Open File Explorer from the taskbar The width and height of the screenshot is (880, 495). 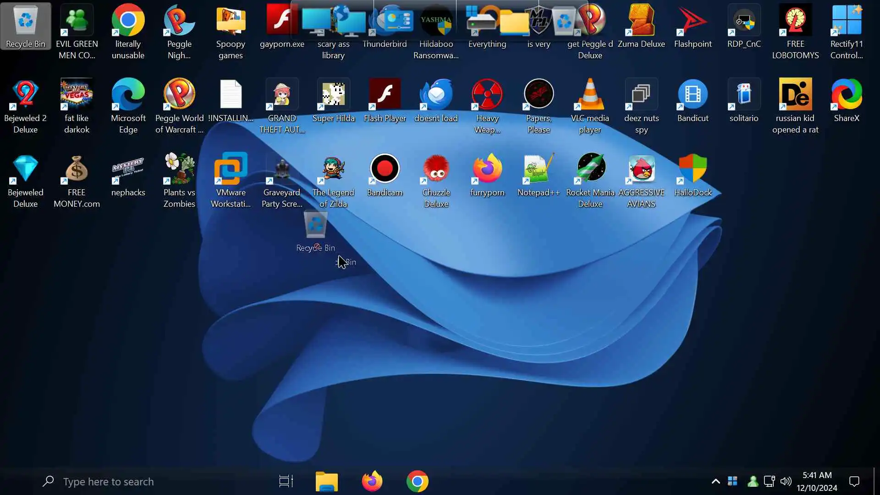coord(327,482)
